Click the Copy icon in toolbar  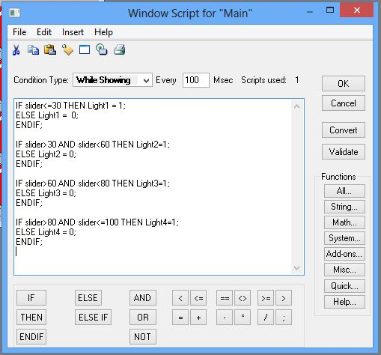pos(33,49)
